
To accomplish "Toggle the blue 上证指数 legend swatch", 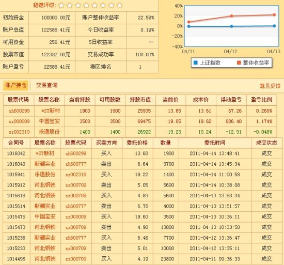I will 195,63.
